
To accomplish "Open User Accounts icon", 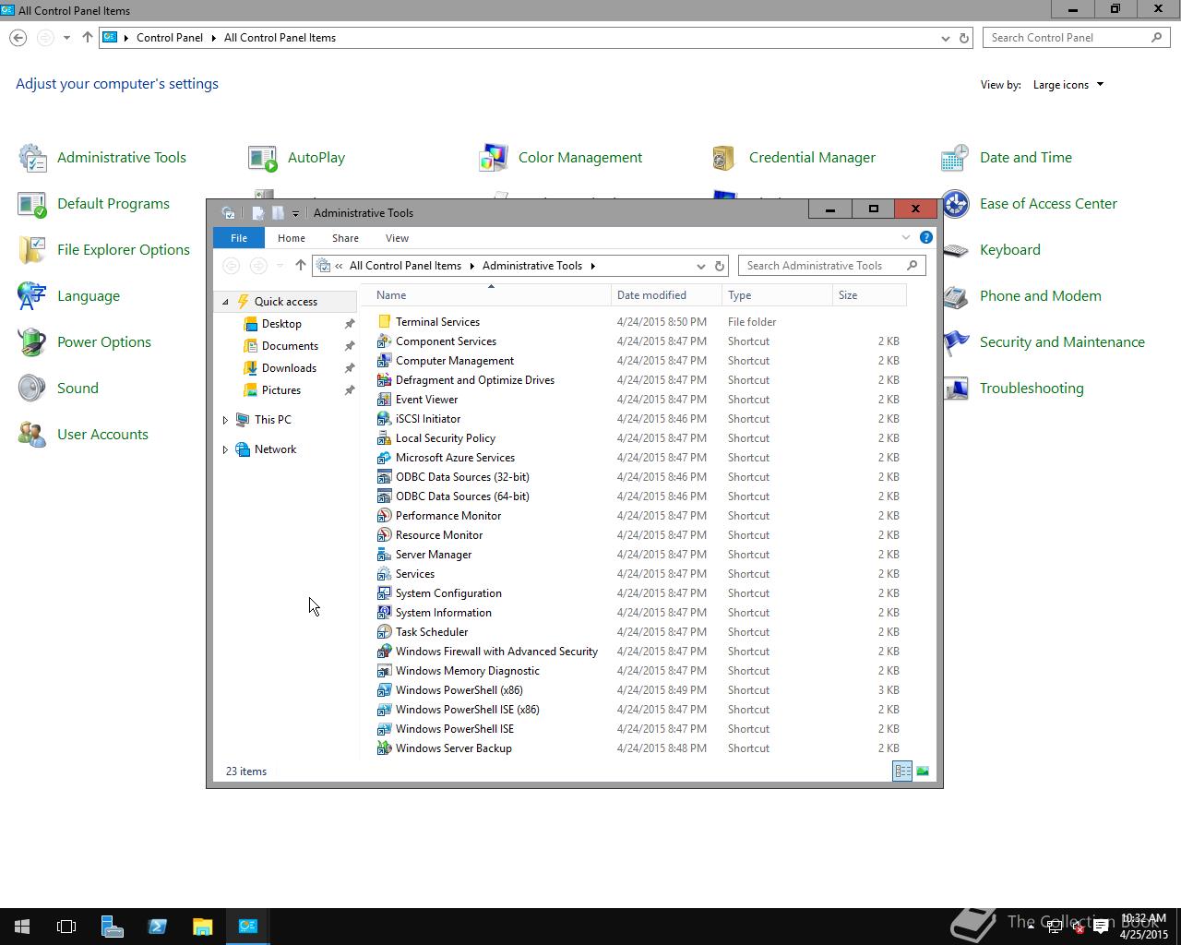I will pos(32,435).
